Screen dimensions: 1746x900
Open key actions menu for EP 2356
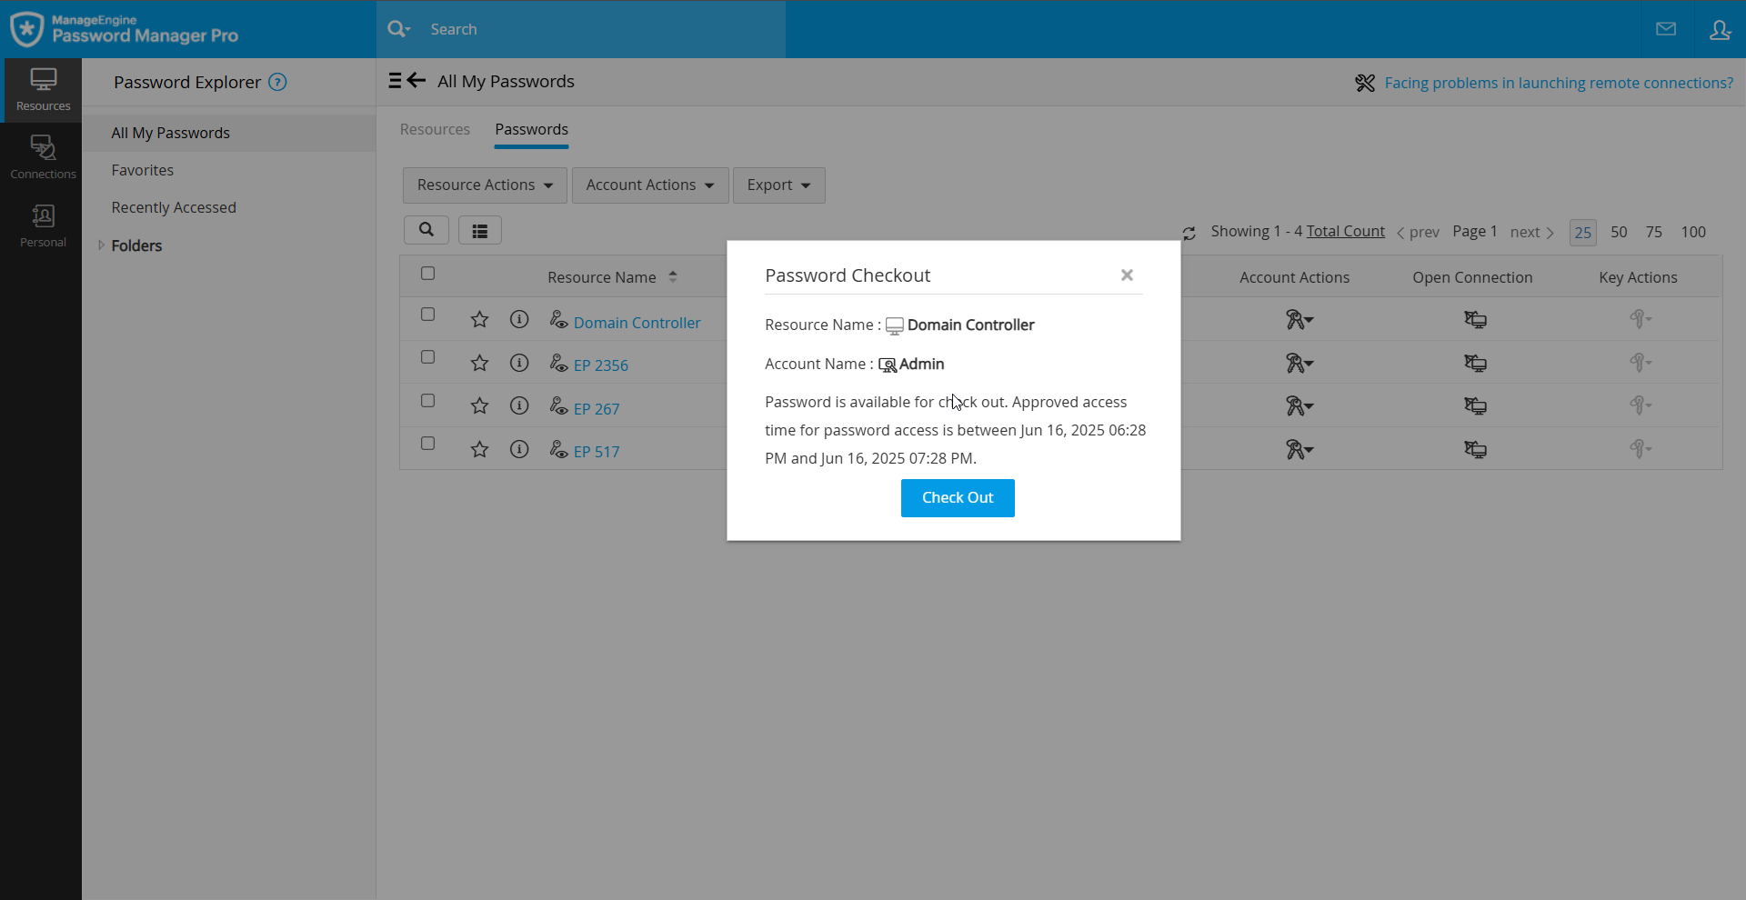coord(1641,363)
